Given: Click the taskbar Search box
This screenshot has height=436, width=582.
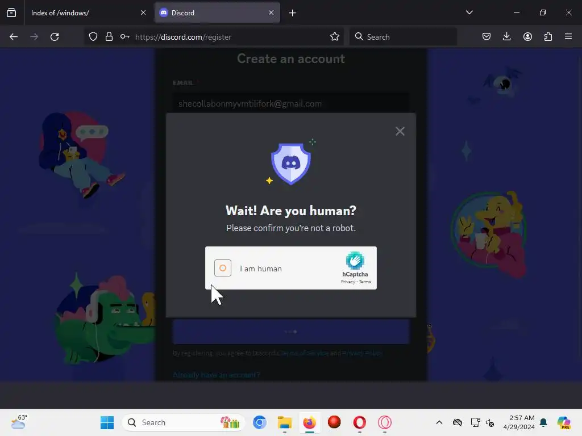Looking at the screenshot, I should pos(184,422).
